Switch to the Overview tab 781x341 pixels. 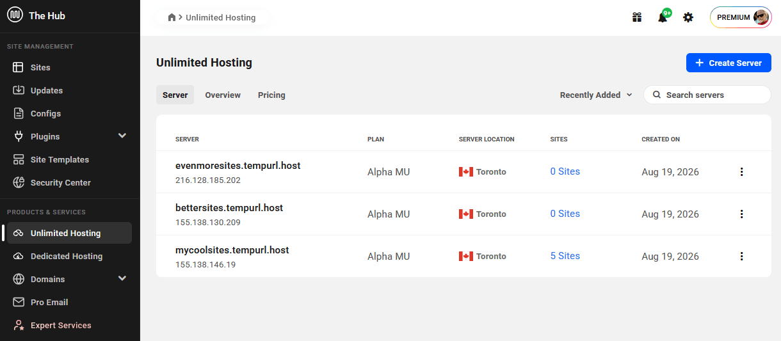(x=223, y=95)
